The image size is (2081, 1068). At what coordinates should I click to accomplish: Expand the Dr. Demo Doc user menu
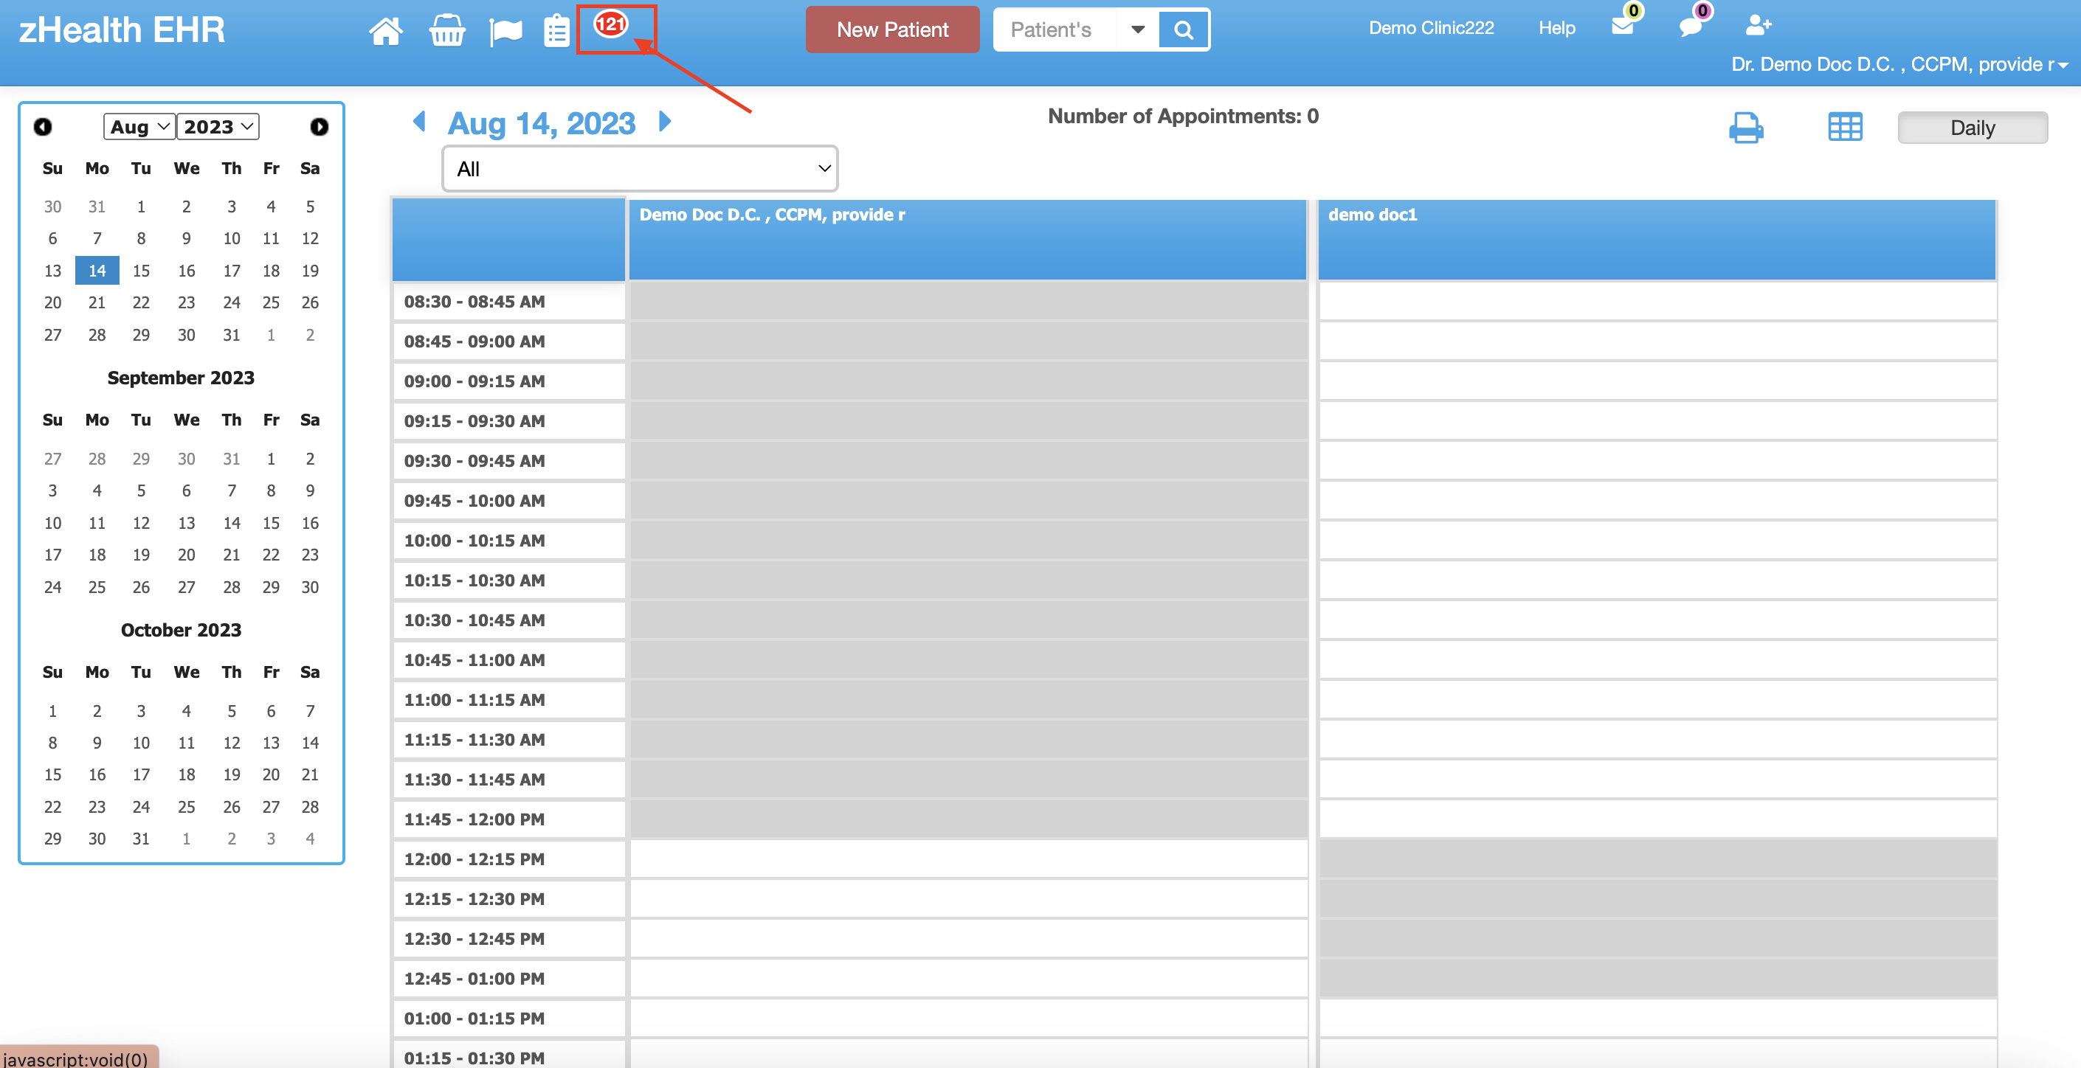click(1899, 65)
